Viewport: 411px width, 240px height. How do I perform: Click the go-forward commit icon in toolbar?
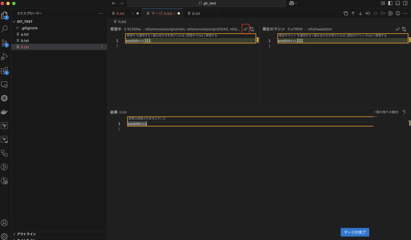383,13
